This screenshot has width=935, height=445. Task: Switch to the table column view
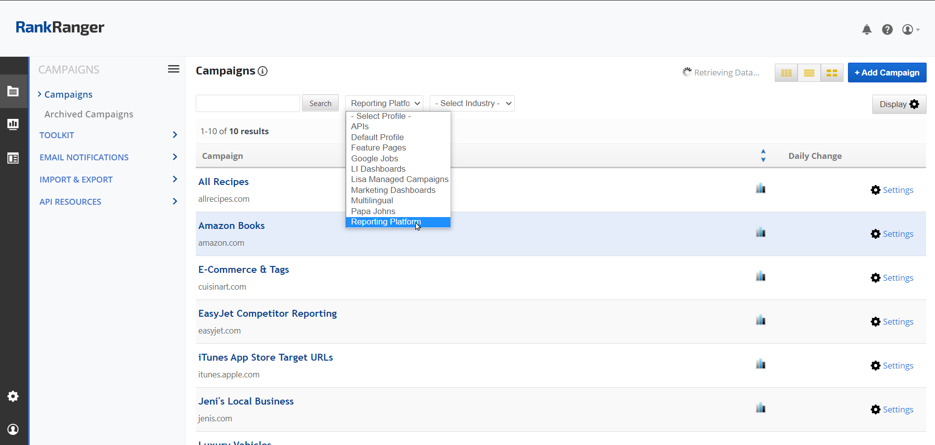(786, 73)
